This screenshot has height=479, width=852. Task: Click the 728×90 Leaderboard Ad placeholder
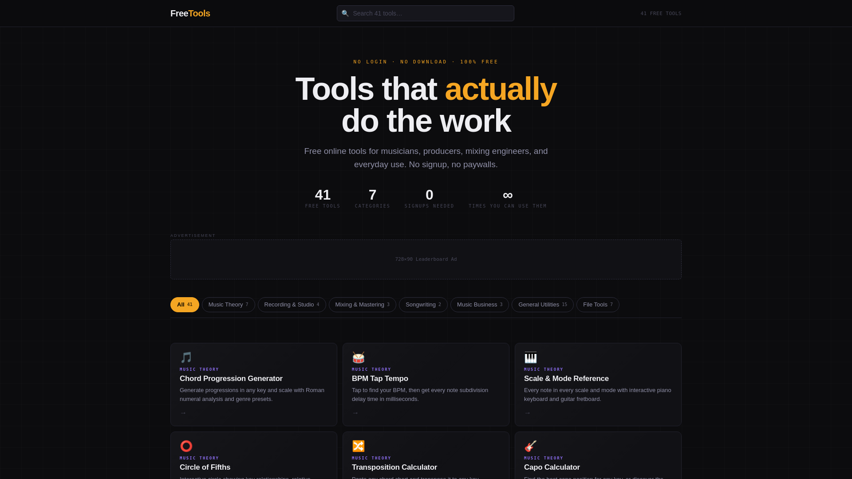pos(426,259)
